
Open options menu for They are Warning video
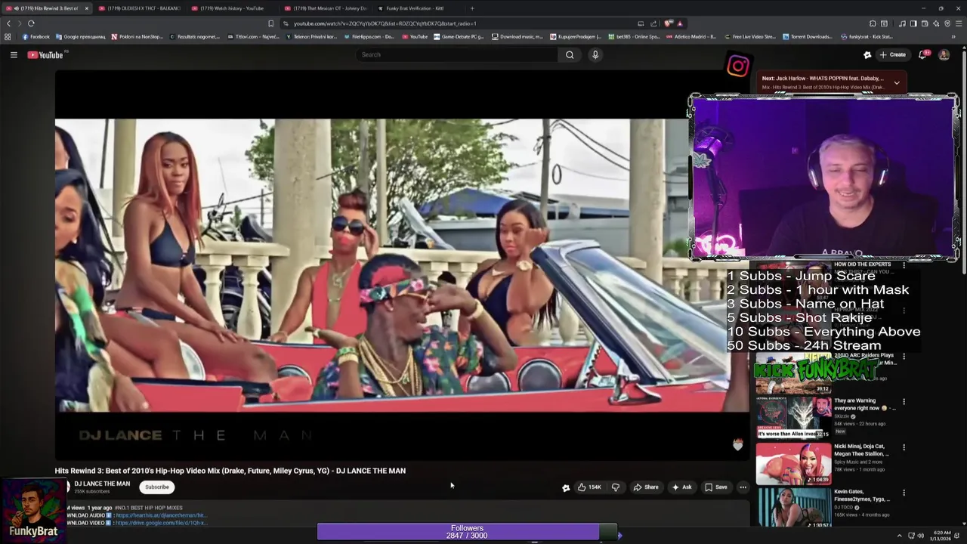pyautogui.click(x=904, y=402)
